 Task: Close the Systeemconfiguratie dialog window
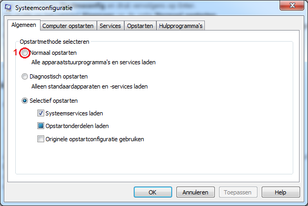(292, 5)
